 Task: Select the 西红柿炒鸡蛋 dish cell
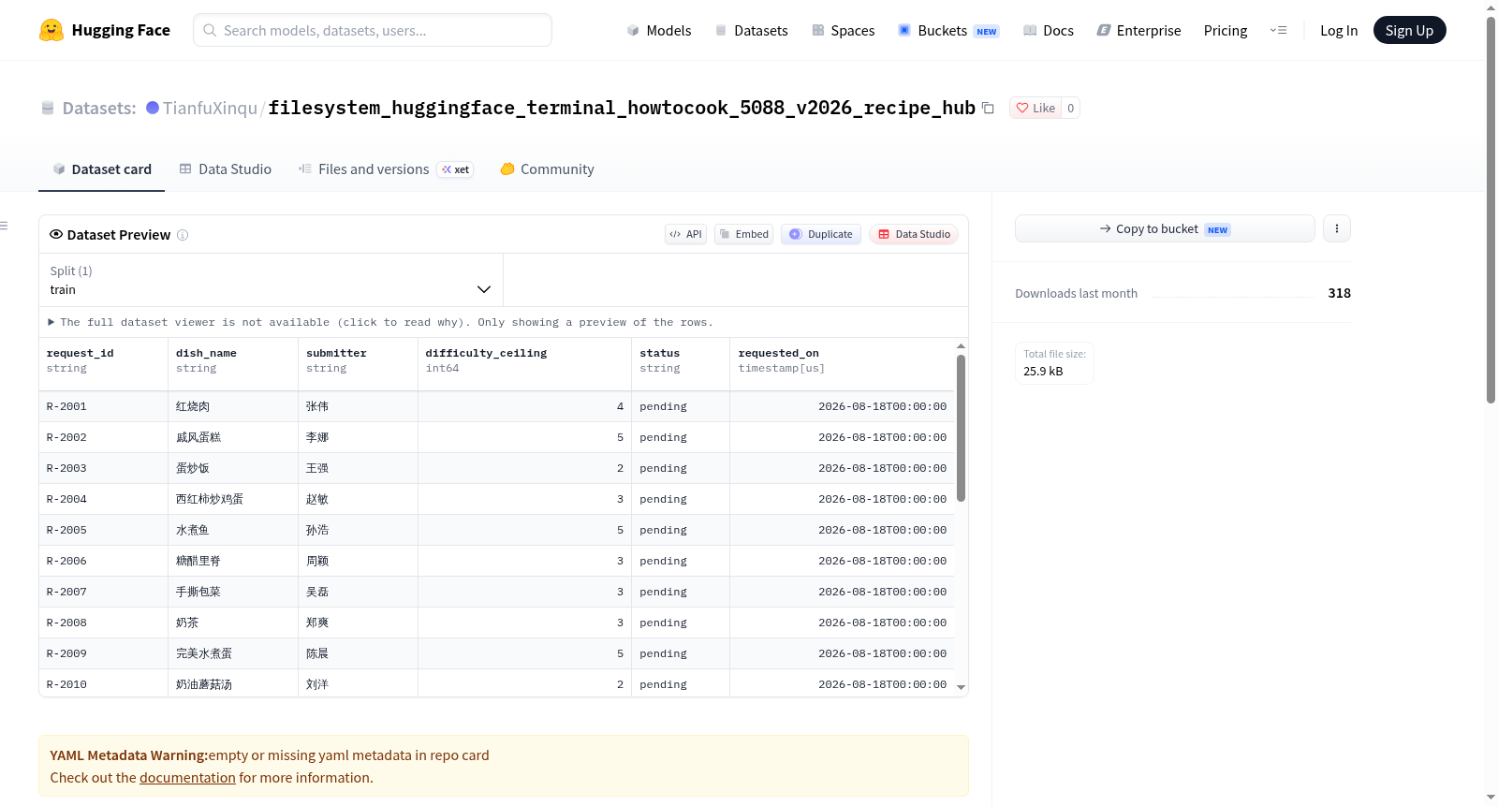pyautogui.click(x=233, y=499)
